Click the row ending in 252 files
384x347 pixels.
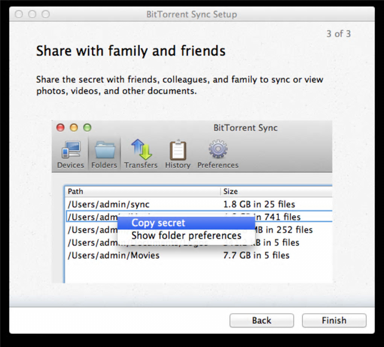point(199,230)
